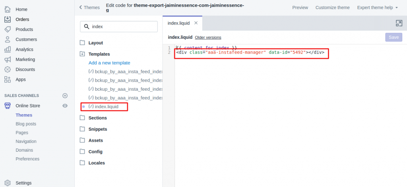This screenshot has height=187, width=407.
Task: Click the Marketing megaphone icon
Action: tap(8, 59)
